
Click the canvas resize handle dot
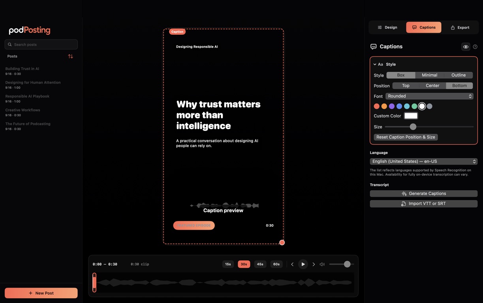(282, 243)
